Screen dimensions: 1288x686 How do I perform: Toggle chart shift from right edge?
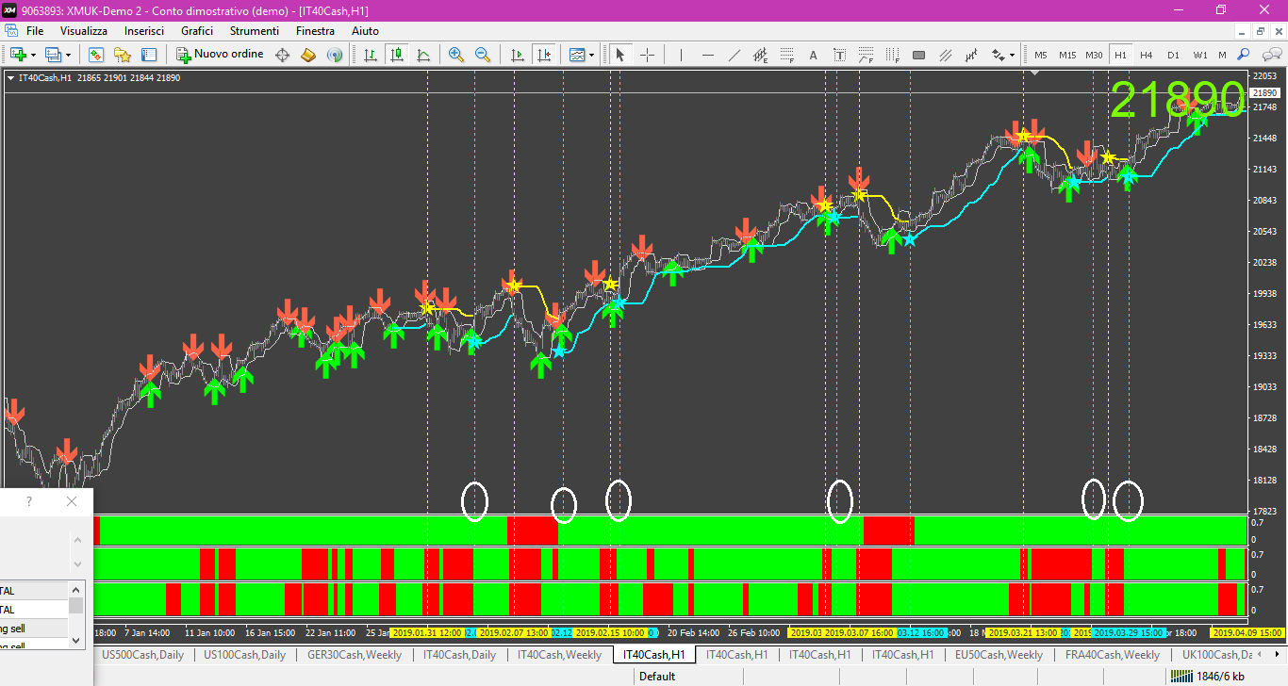543,55
